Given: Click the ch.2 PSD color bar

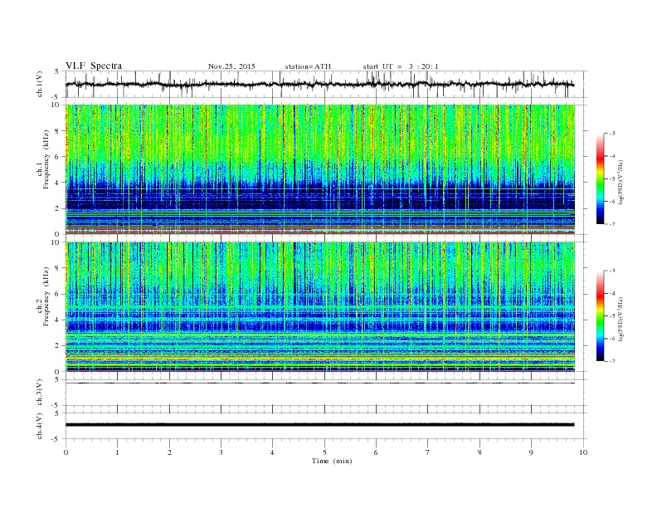Looking at the screenshot, I should pyautogui.click(x=600, y=315).
